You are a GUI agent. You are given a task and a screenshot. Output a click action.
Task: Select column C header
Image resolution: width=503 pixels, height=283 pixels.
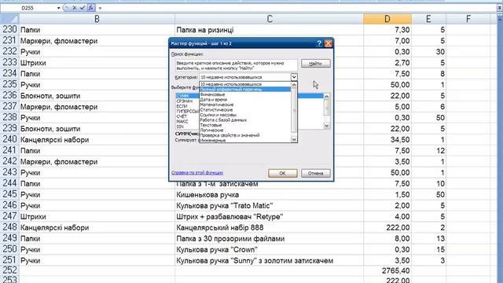[270, 19]
